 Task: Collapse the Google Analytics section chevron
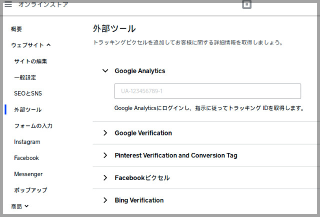pyautogui.click(x=105, y=71)
